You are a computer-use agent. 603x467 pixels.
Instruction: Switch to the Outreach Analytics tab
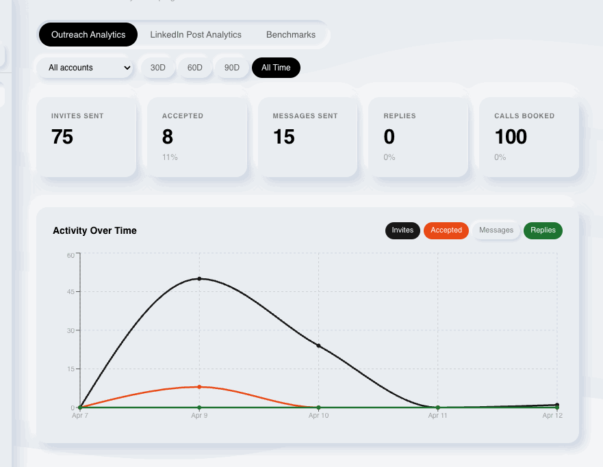tap(88, 34)
